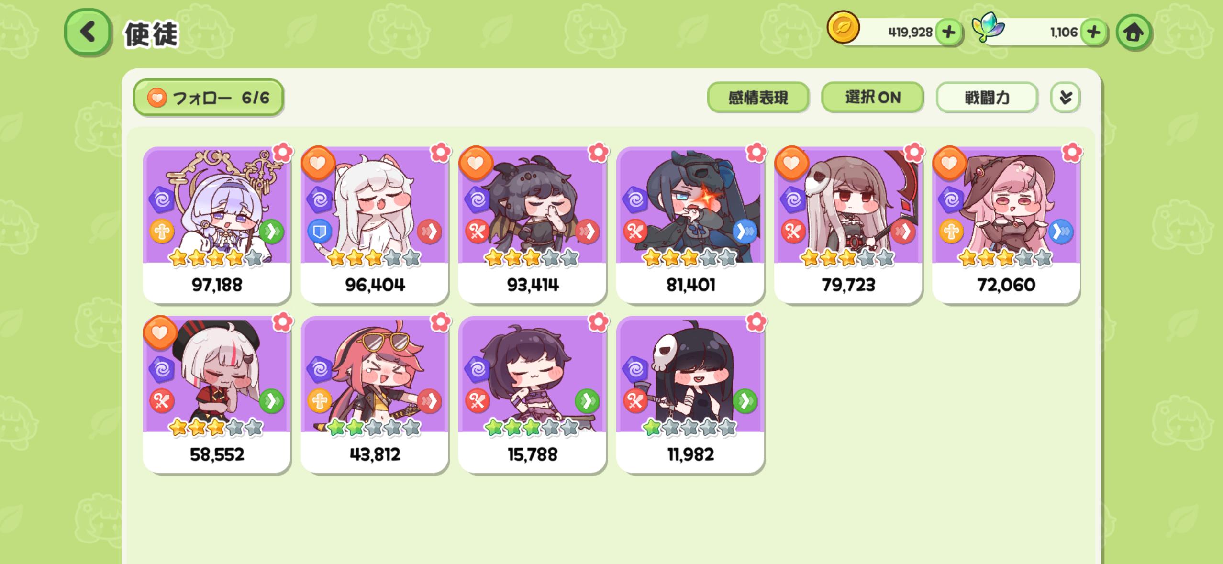Open the 感情表現 emotion menu

(x=758, y=98)
